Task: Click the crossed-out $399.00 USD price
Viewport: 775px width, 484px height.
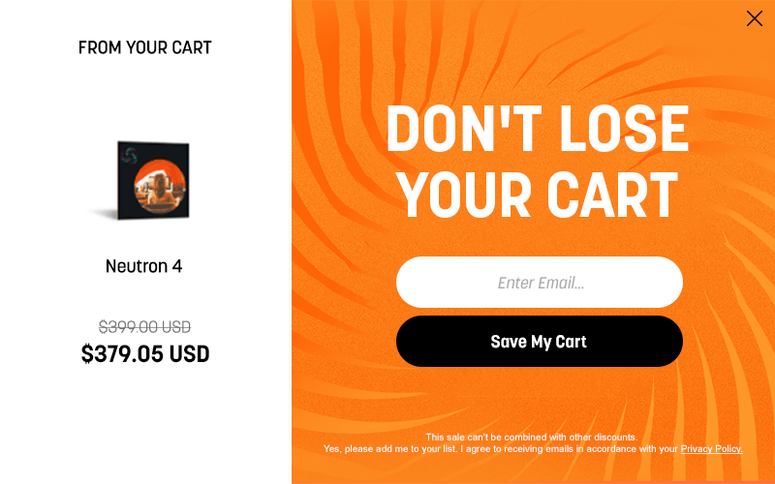Action: click(x=144, y=327)
